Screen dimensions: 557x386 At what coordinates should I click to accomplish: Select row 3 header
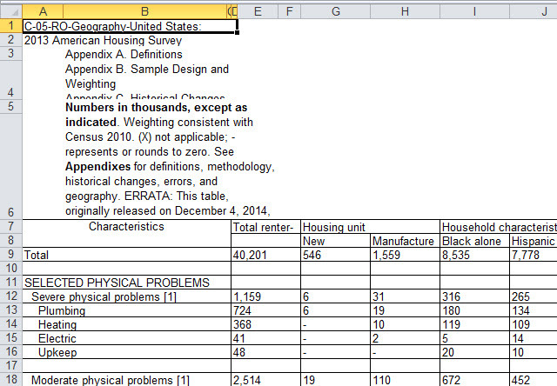tap(11, 54)
